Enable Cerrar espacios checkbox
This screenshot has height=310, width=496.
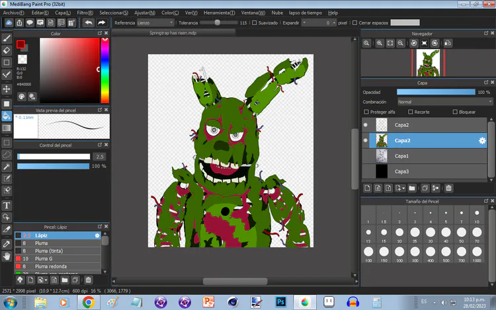(x=354, y=22)
